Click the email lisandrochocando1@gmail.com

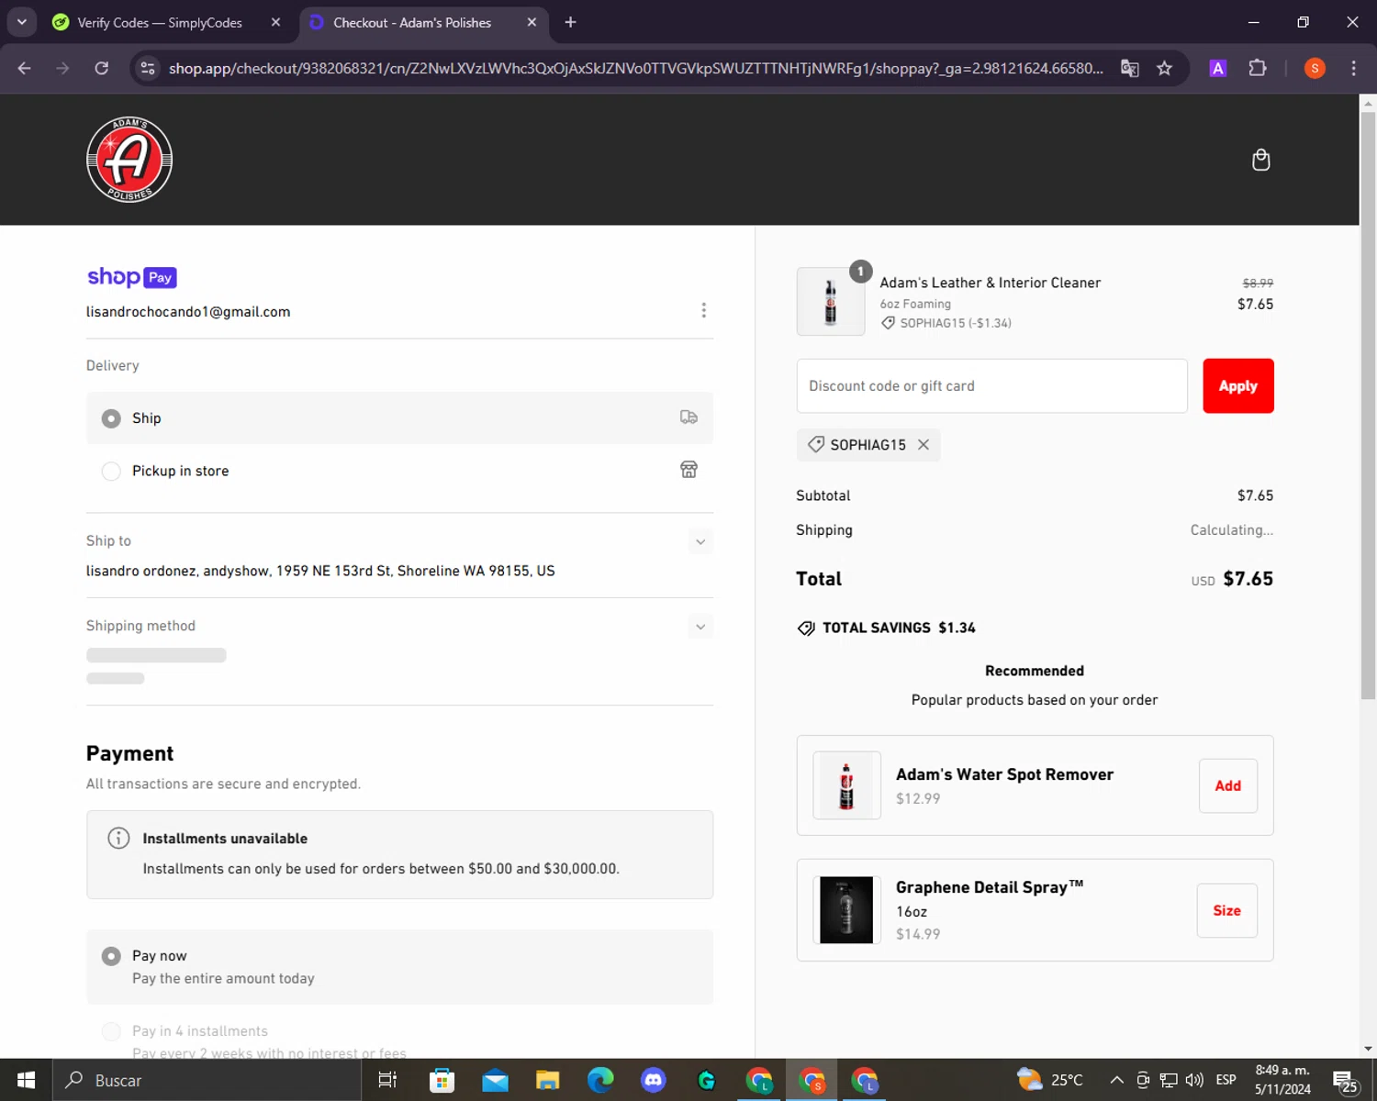[x=188, y=312]
